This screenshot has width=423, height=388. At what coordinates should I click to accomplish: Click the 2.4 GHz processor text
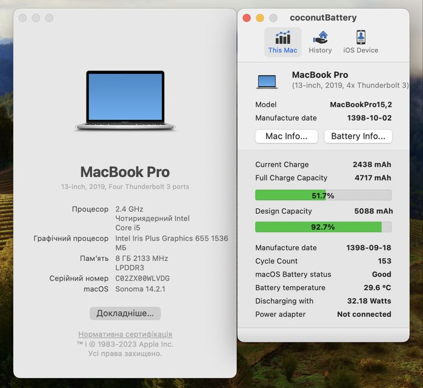coord(129,209)
